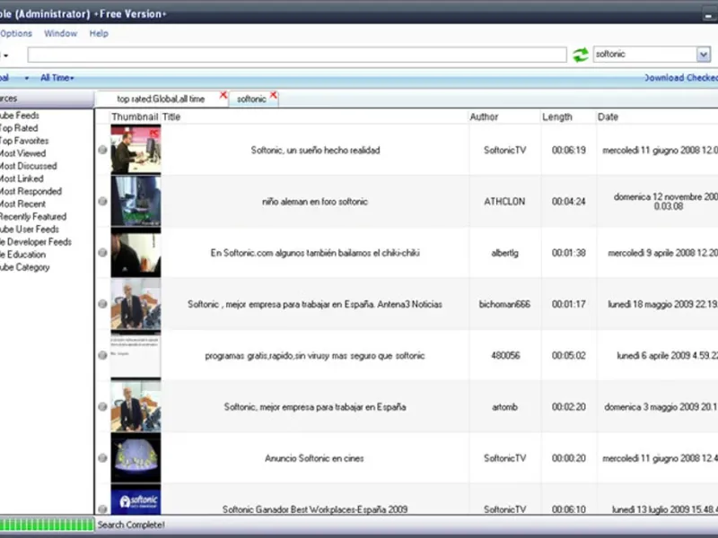Image resolution: width=718 pixels, height=538 pixels.
Task: Click the length value 00:05:02
Action: point(568,355)
